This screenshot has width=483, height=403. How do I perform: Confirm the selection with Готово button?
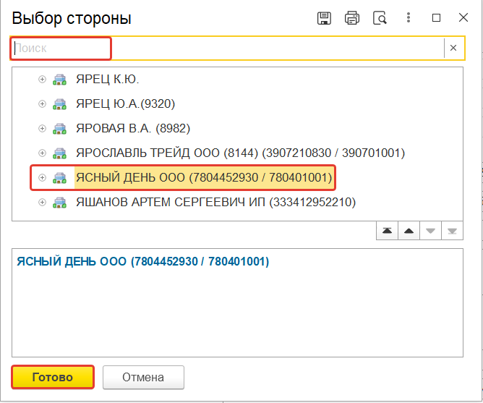[x=53, y=377]
